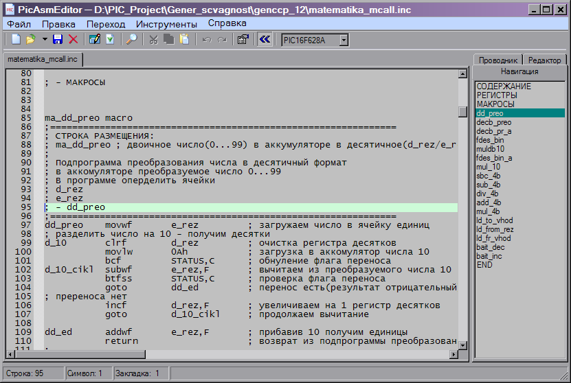Click the document with green check icon
The height and width of the screenshot is (383, 571).
tap(110, 39)
